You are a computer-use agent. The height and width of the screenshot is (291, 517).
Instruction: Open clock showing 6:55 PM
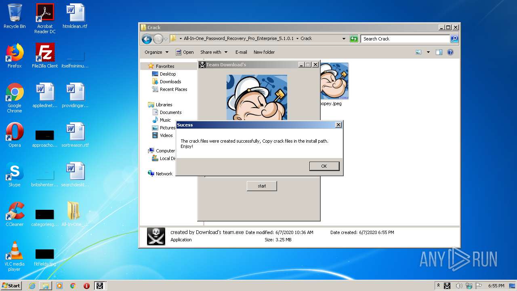tap(496, 286)
